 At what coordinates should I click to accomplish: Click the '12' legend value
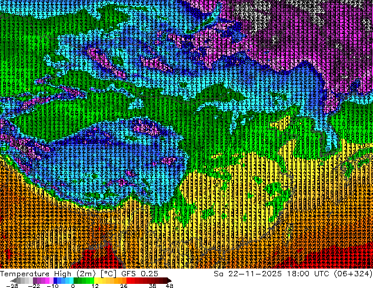(95, 286)
